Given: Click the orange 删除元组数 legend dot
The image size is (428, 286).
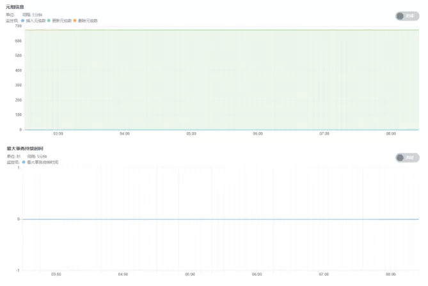Looking at the screenshot, I should 75,20.
